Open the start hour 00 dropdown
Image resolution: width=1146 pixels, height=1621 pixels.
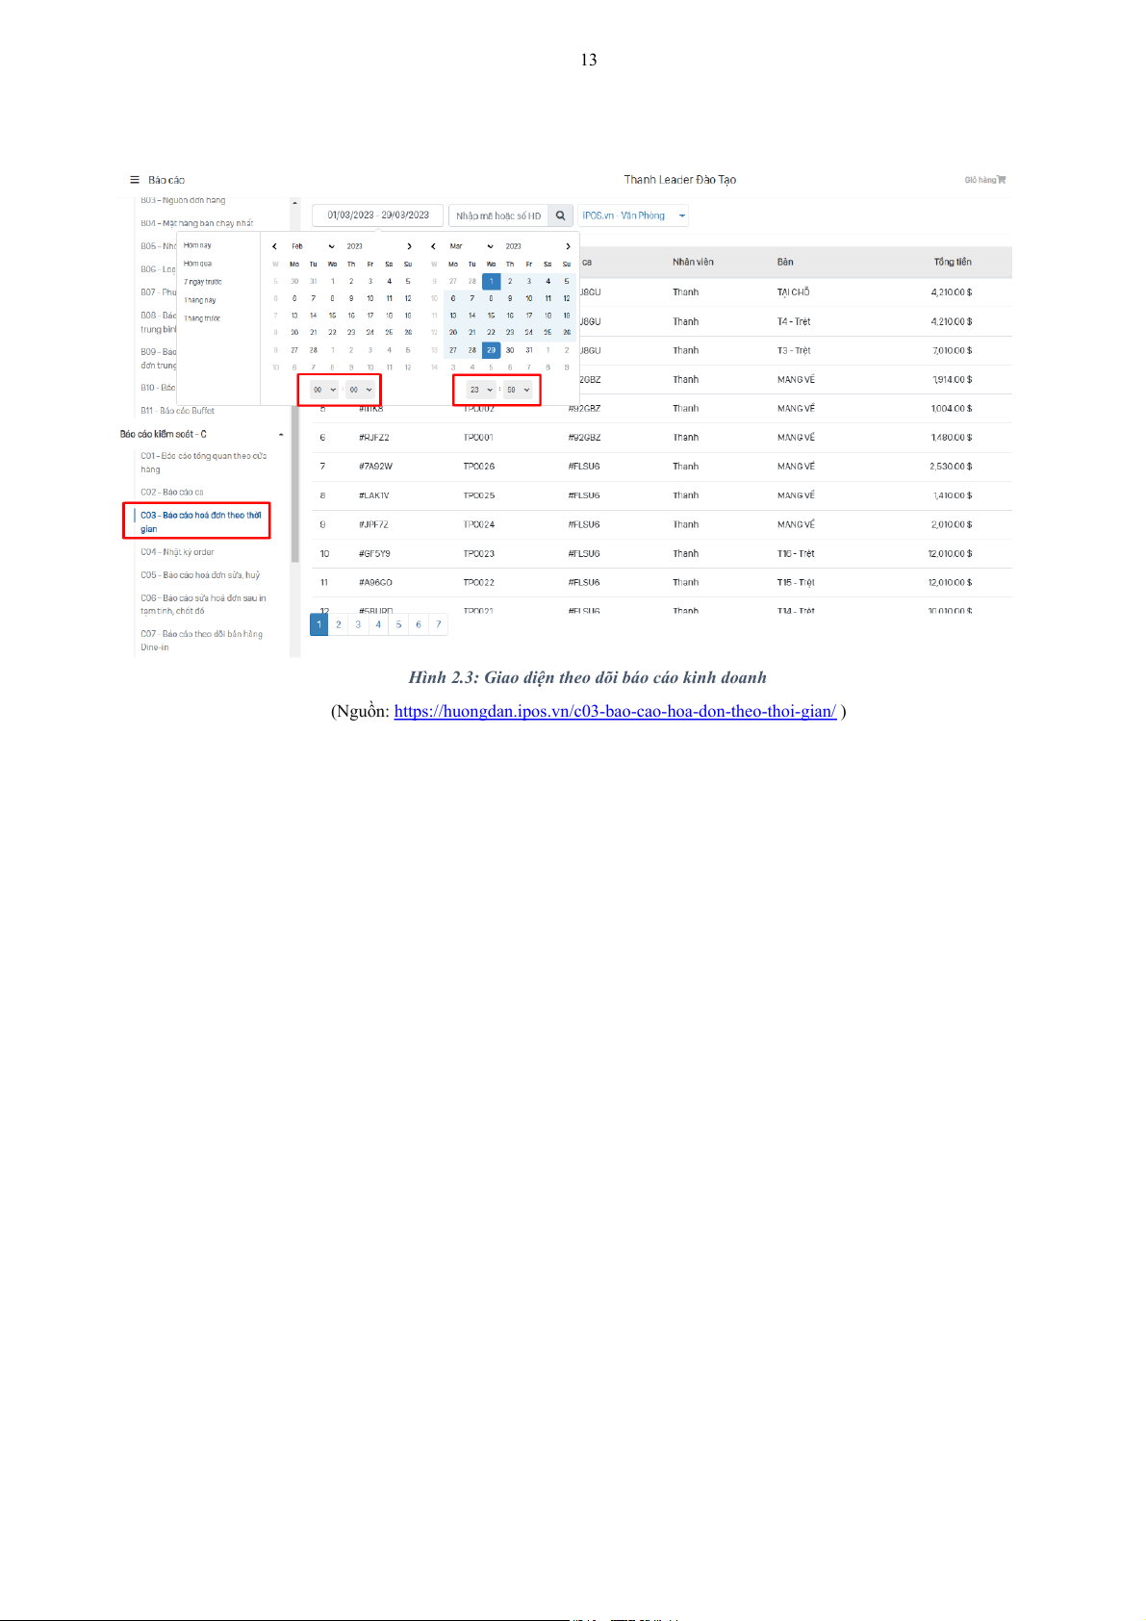click(x=323, y=390)
